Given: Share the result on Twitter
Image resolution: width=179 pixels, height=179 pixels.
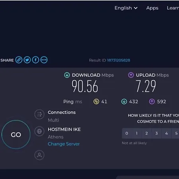Looking at the screenshot, I should (27, 60).
